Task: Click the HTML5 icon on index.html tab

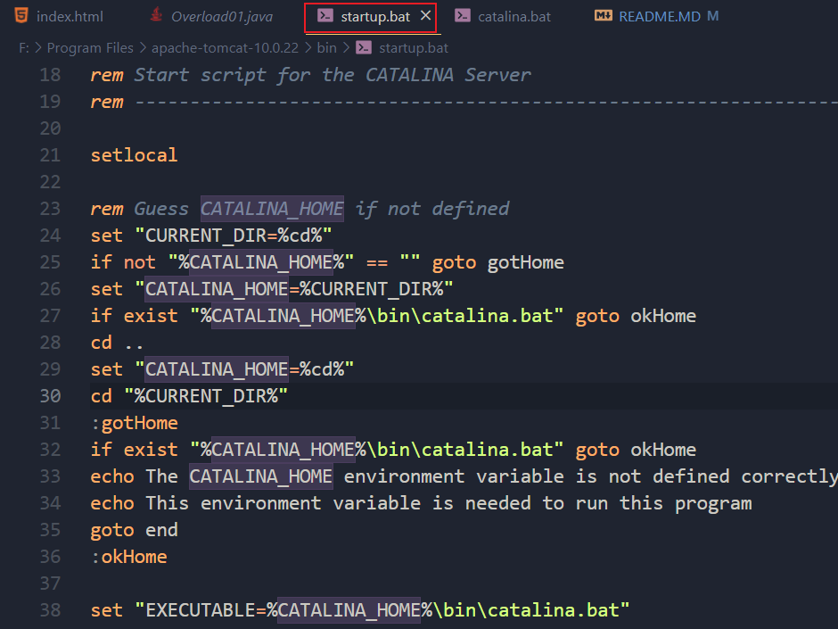Action: pyautogui.click(x=21, y=16)
